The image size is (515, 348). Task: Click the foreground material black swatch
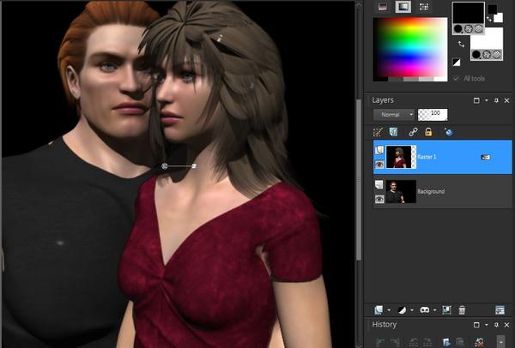tap(468, 13)
